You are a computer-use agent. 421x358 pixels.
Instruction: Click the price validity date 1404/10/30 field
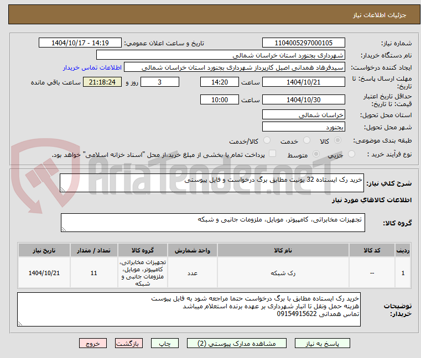pos(303,100)
